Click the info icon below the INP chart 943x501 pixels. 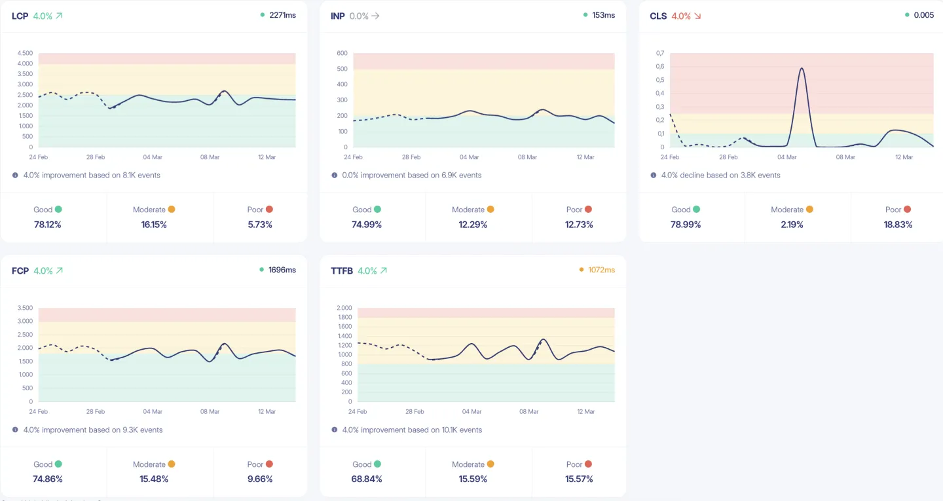click(335, 175)
